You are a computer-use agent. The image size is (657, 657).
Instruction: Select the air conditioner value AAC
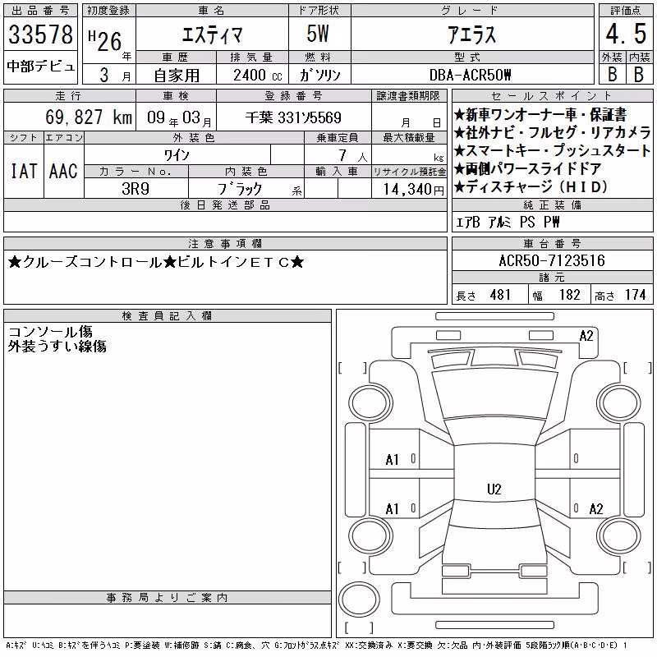63,171
